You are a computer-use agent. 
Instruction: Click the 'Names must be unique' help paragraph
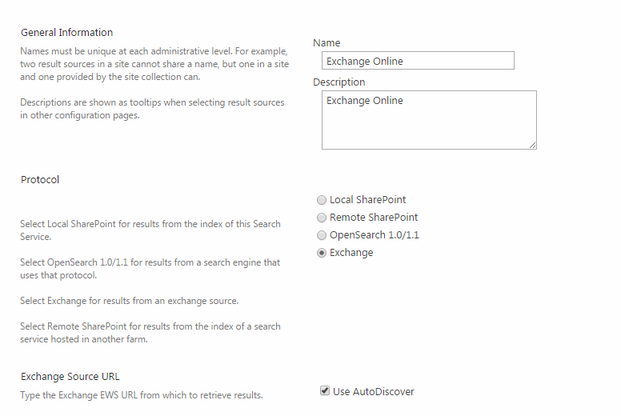(154, 64)
